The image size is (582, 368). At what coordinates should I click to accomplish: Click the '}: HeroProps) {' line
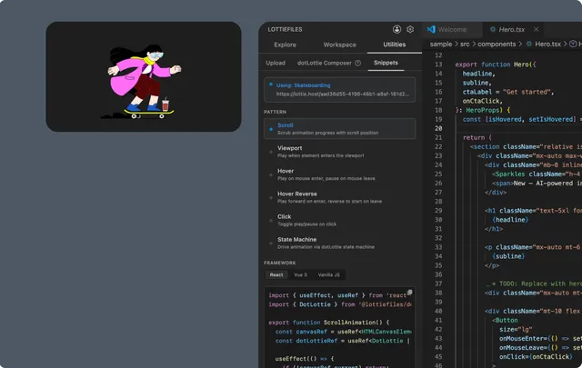pos(483,110)
